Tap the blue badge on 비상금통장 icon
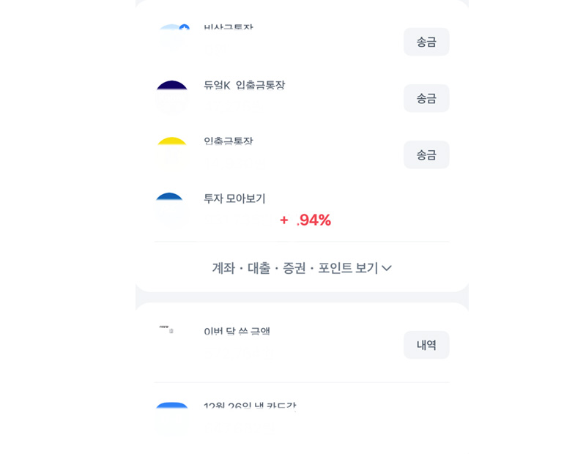 (x=185, y=29)
